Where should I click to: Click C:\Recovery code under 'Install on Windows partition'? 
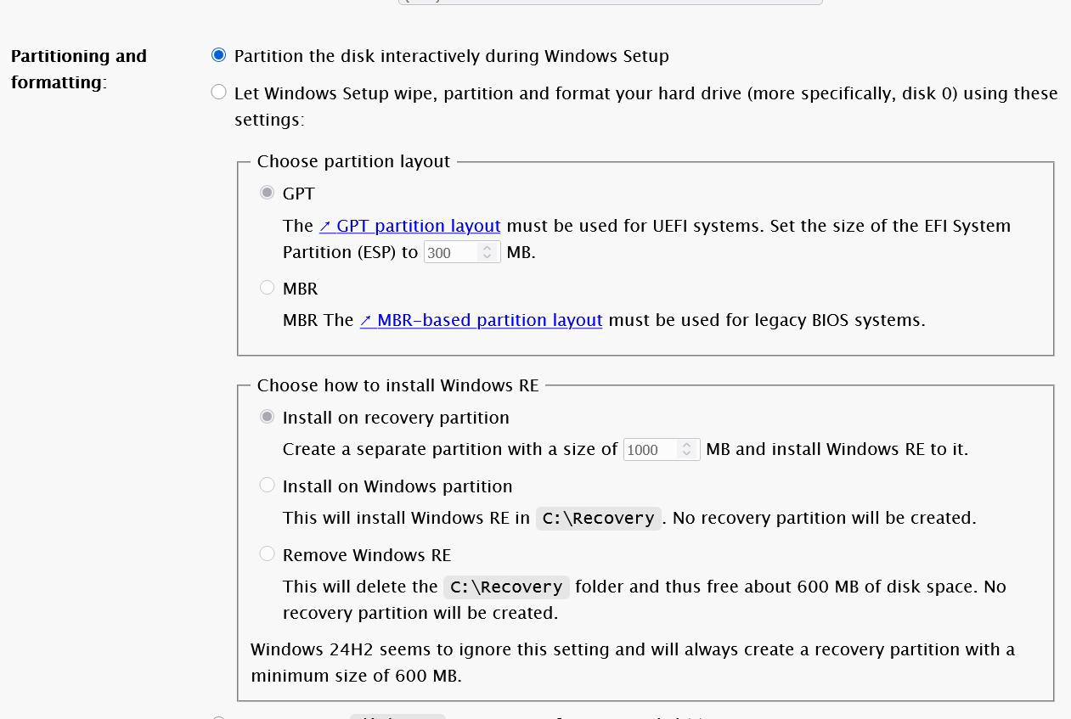(598, 519)
